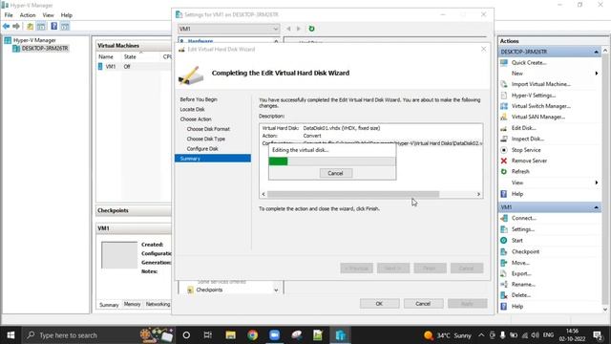Click the editing virtual disk progress bar

tap(332, 161)
